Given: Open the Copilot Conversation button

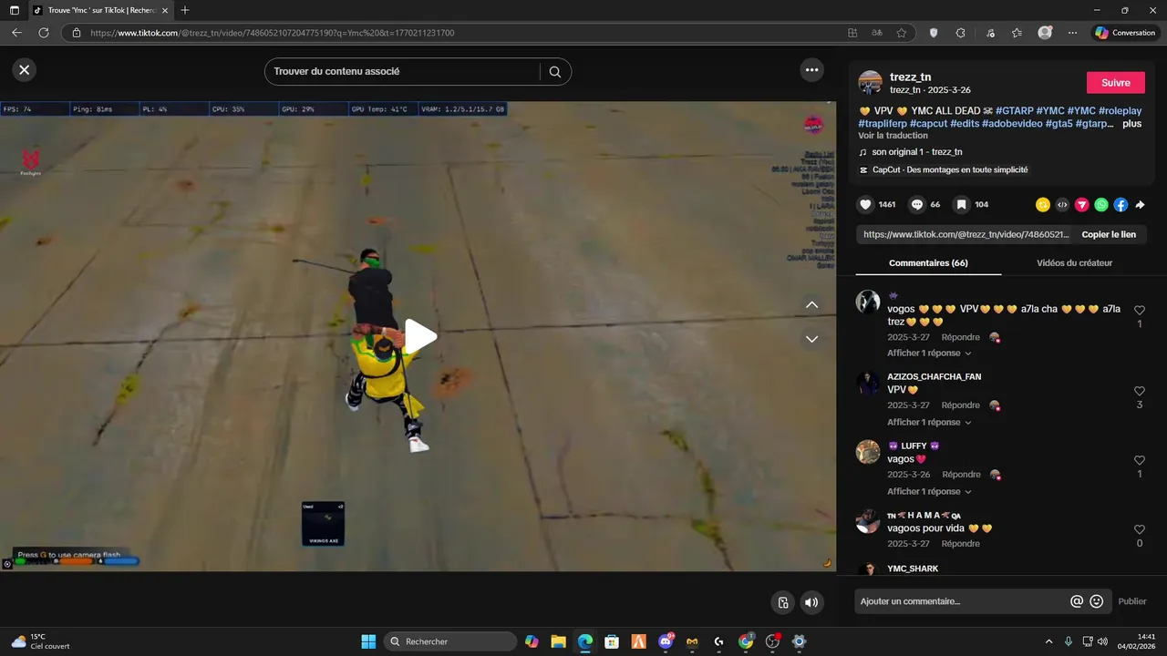Looking at the screenshot, I should point(1126,33).
